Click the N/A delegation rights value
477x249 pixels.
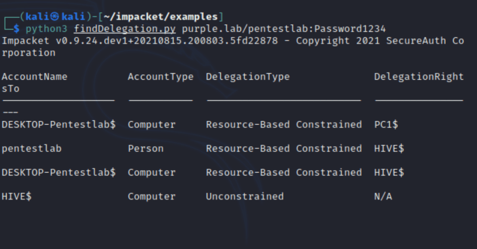pyautogui.click(x=383, y=196)
